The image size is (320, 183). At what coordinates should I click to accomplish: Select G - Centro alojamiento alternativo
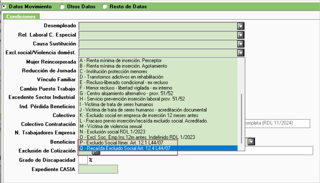pyautogui.click(x=158, y=94)
